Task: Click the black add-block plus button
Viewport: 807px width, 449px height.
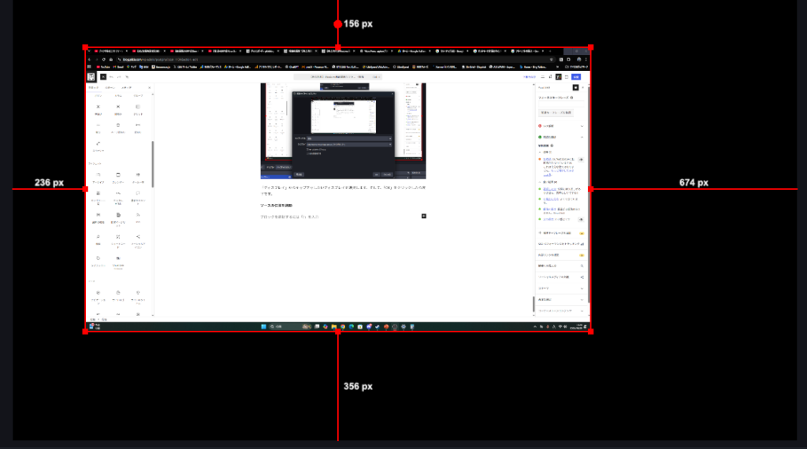Action: [x=424, y=216]
